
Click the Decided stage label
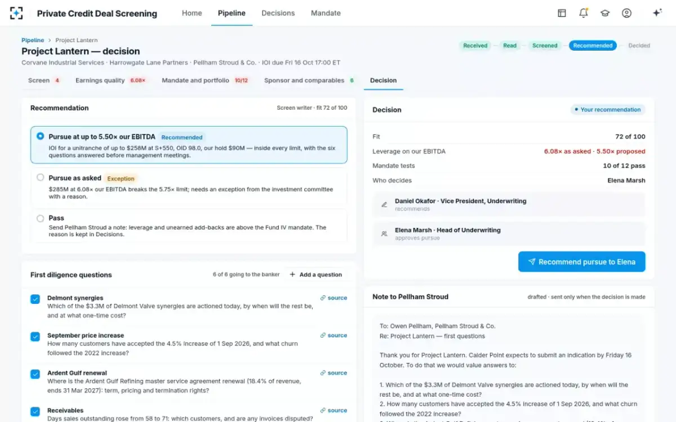coord(639,46)
